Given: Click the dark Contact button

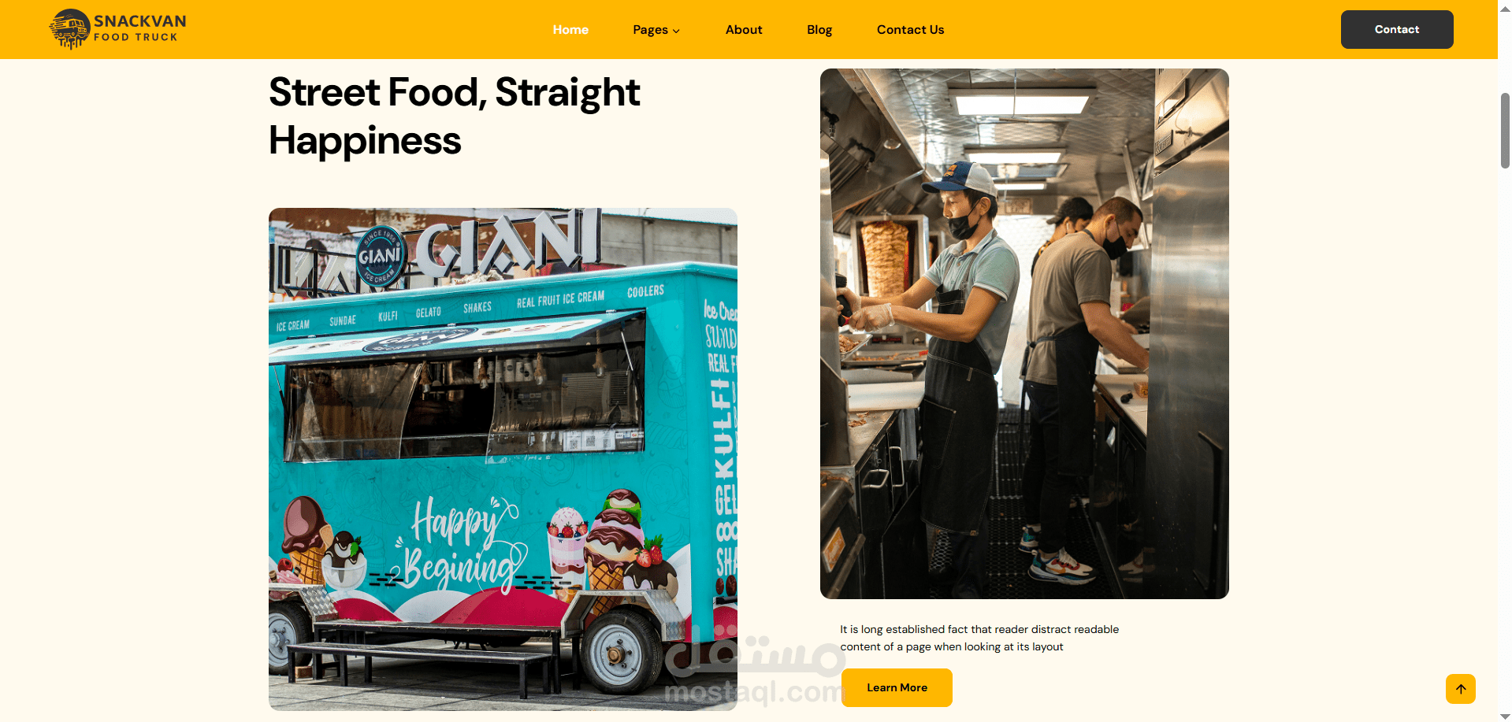Looking at the screenshot, I should [1397, 29].
